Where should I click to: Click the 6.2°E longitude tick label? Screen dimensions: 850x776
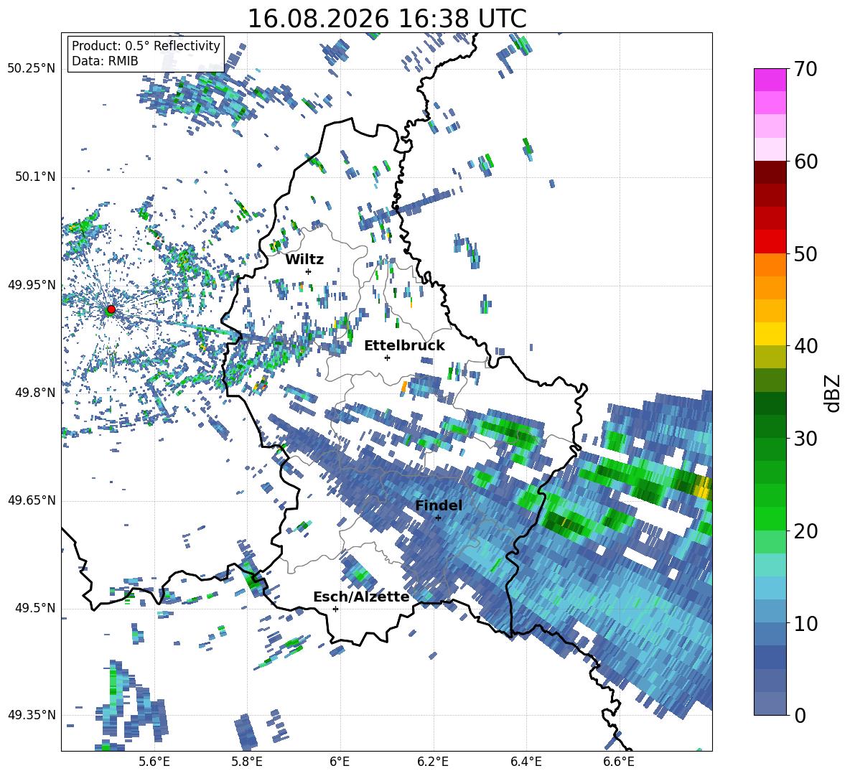[x=433, y=762]
